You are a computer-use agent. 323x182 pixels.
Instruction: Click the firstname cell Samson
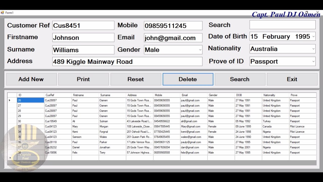pos(85,137)
